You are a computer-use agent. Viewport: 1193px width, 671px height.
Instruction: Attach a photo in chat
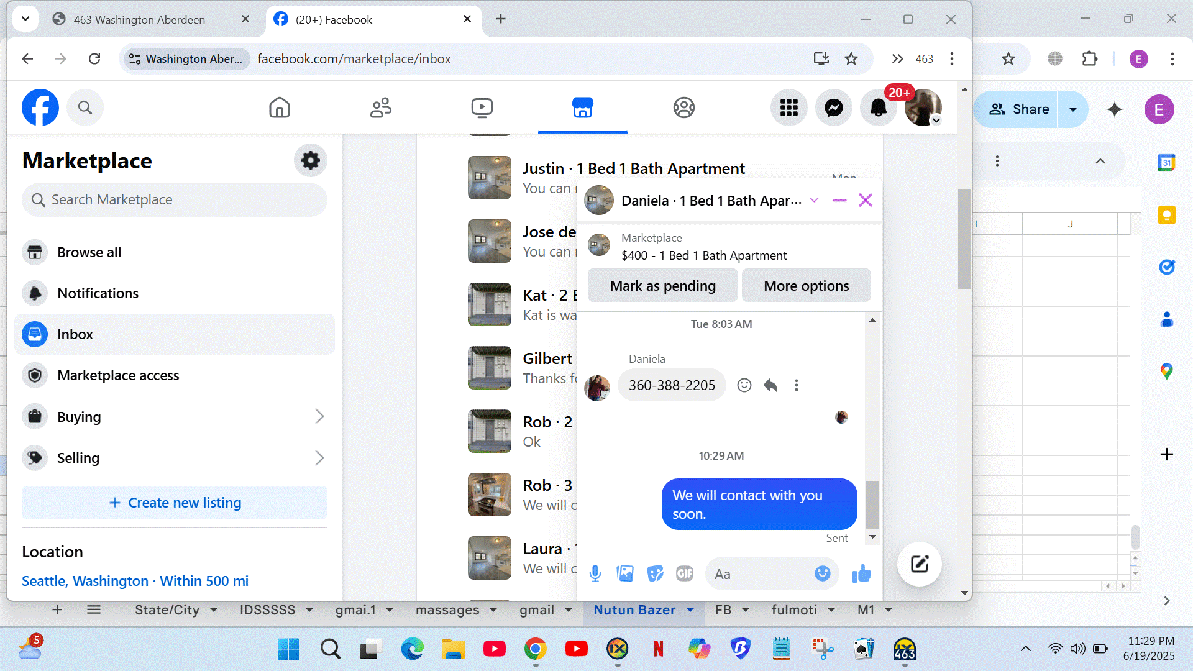(x=625, y=573)
